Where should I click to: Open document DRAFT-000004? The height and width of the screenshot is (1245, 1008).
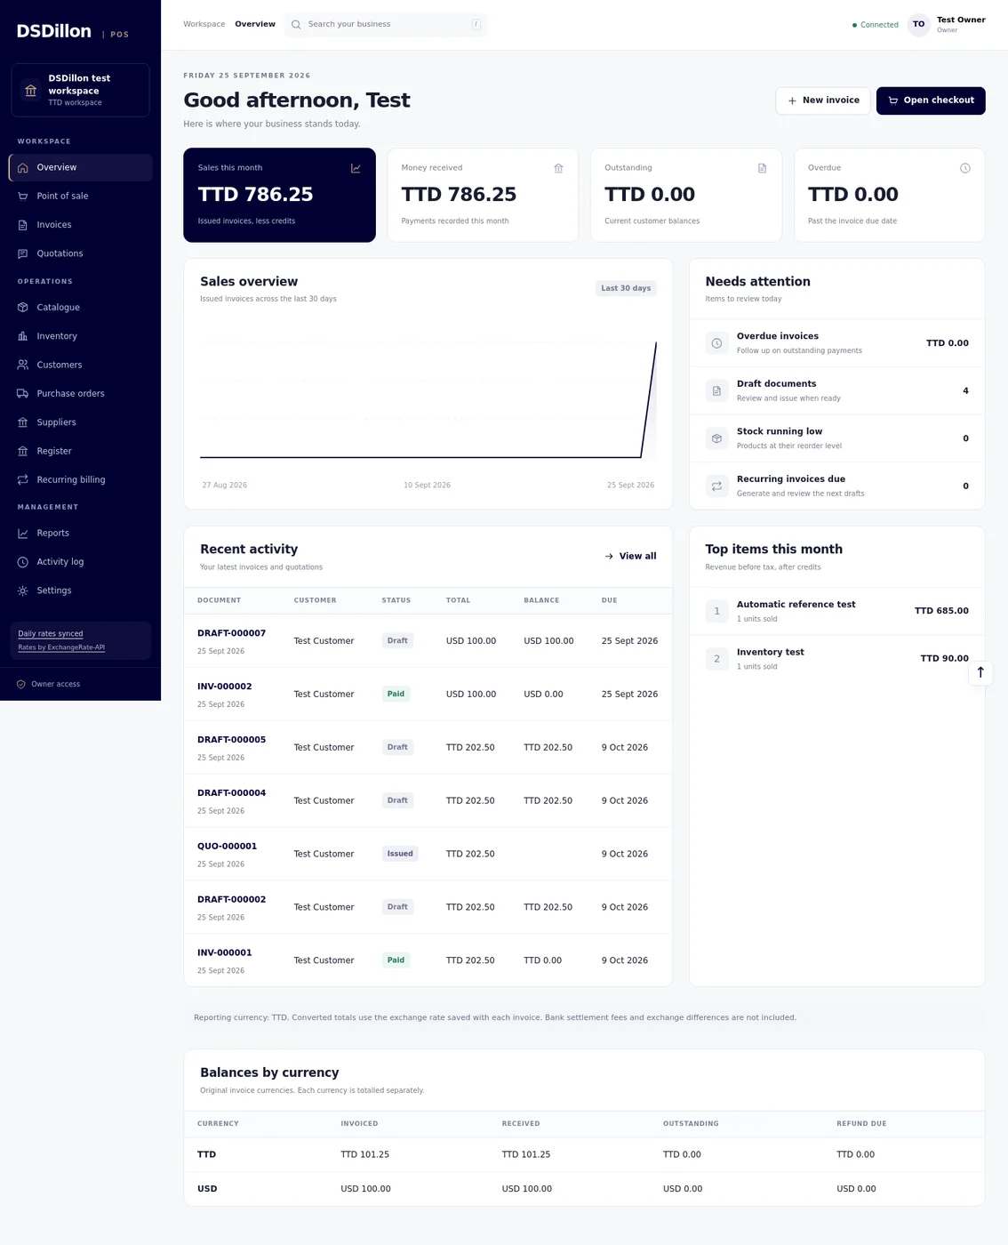[231, 793]
